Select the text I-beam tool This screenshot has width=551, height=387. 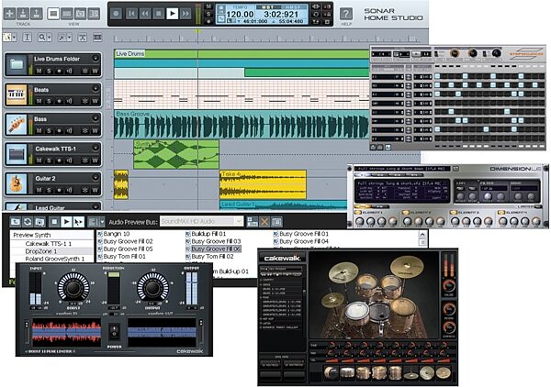27,38
